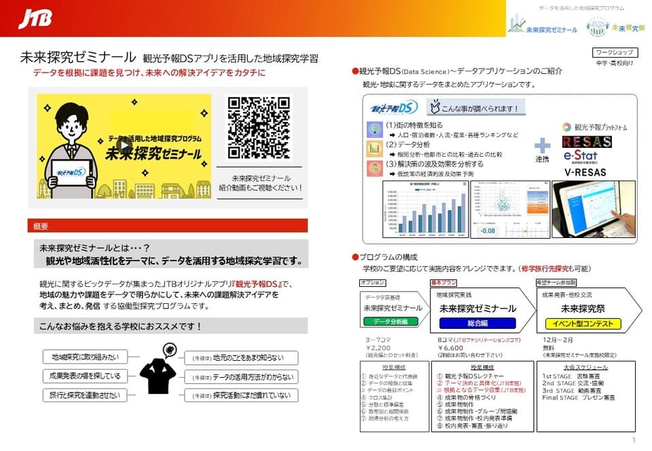Viewport: 652px width, 451px height.
Task: Click the 1st STAGE 書類審査 line
Action: (571, 376)
